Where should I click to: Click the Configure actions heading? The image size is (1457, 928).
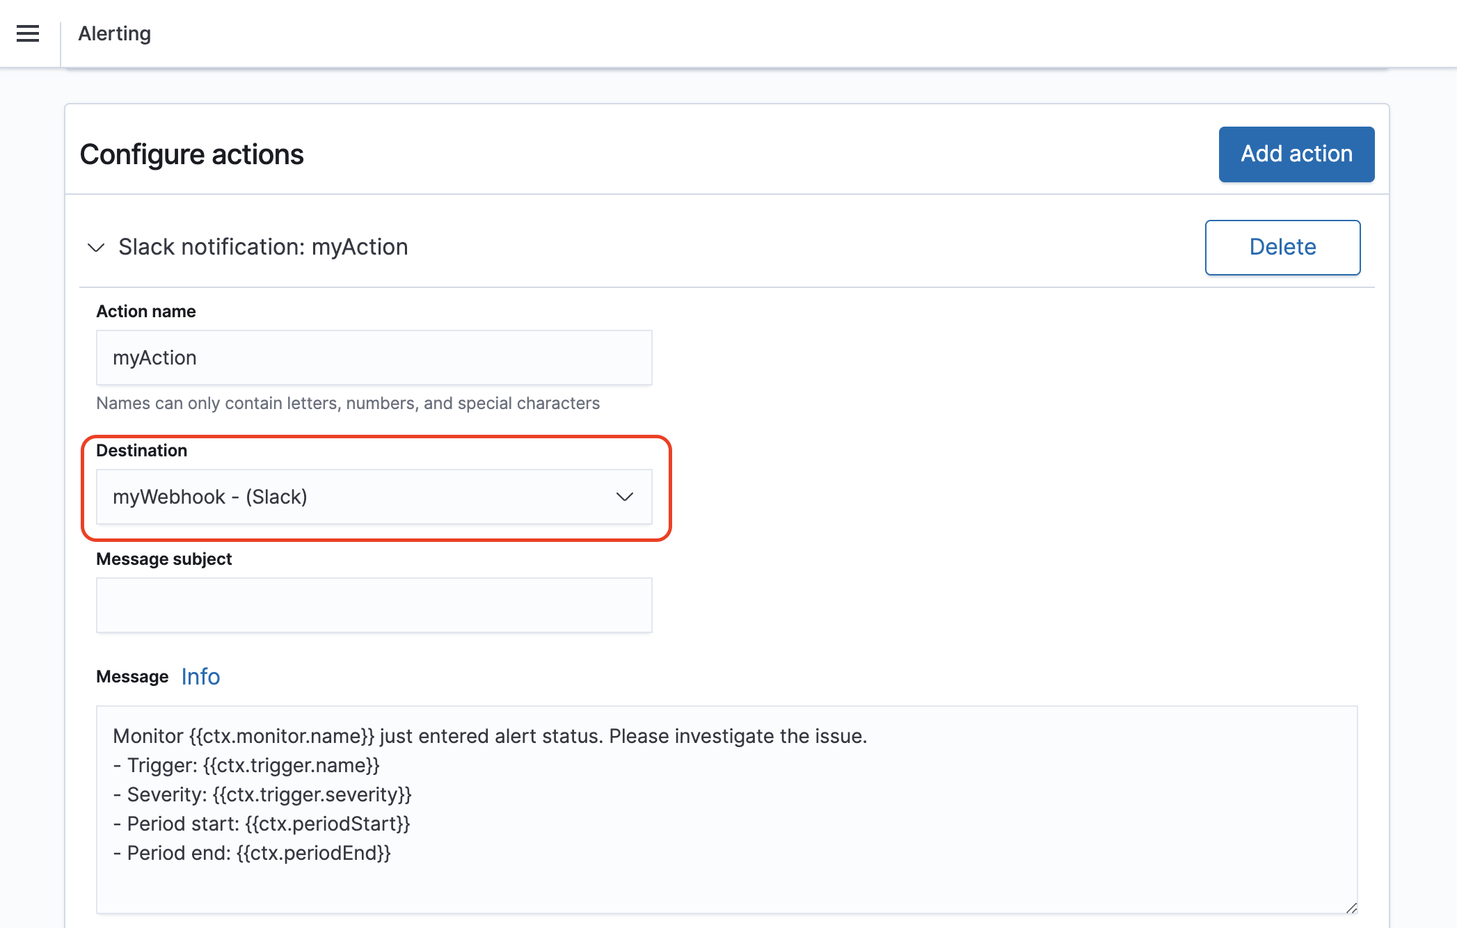tap(191, 154)
